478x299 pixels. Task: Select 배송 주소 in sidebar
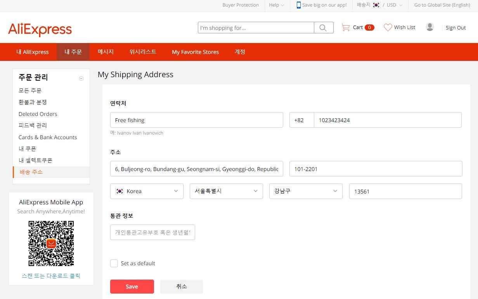pyautogui.click(x=51, y=172)
